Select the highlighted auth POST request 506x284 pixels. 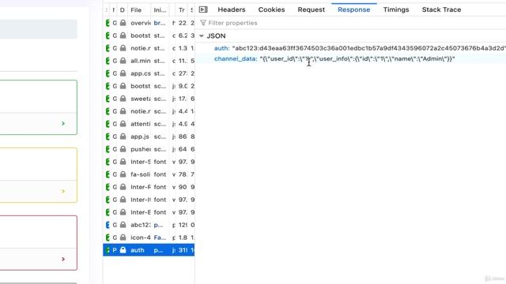tap(149, 250)
